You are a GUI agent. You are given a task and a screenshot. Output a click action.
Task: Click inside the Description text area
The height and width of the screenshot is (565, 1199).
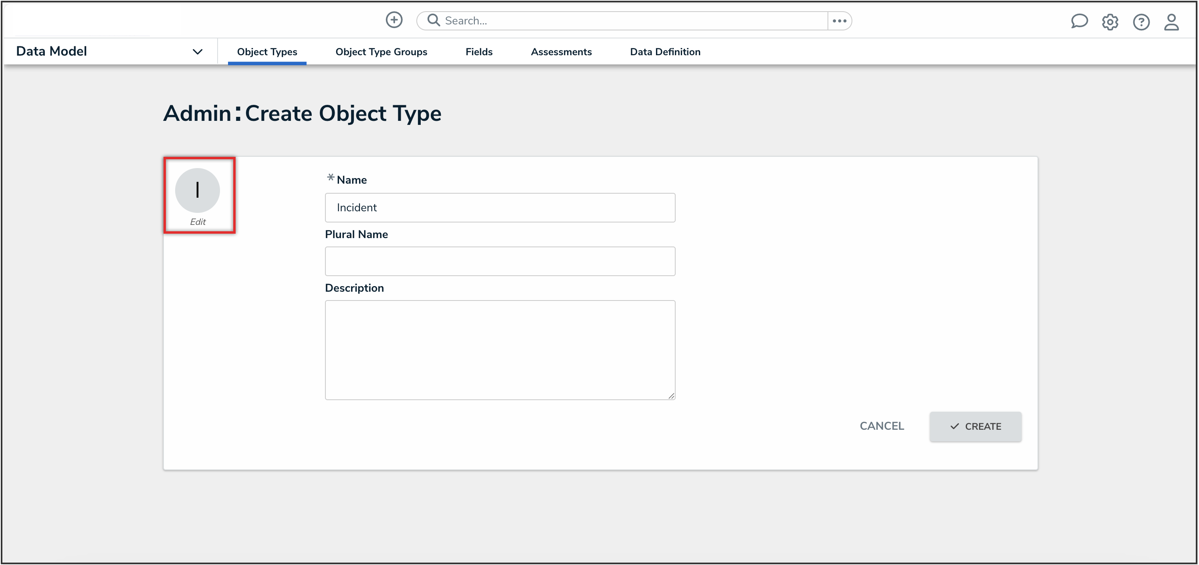point(499,349)
